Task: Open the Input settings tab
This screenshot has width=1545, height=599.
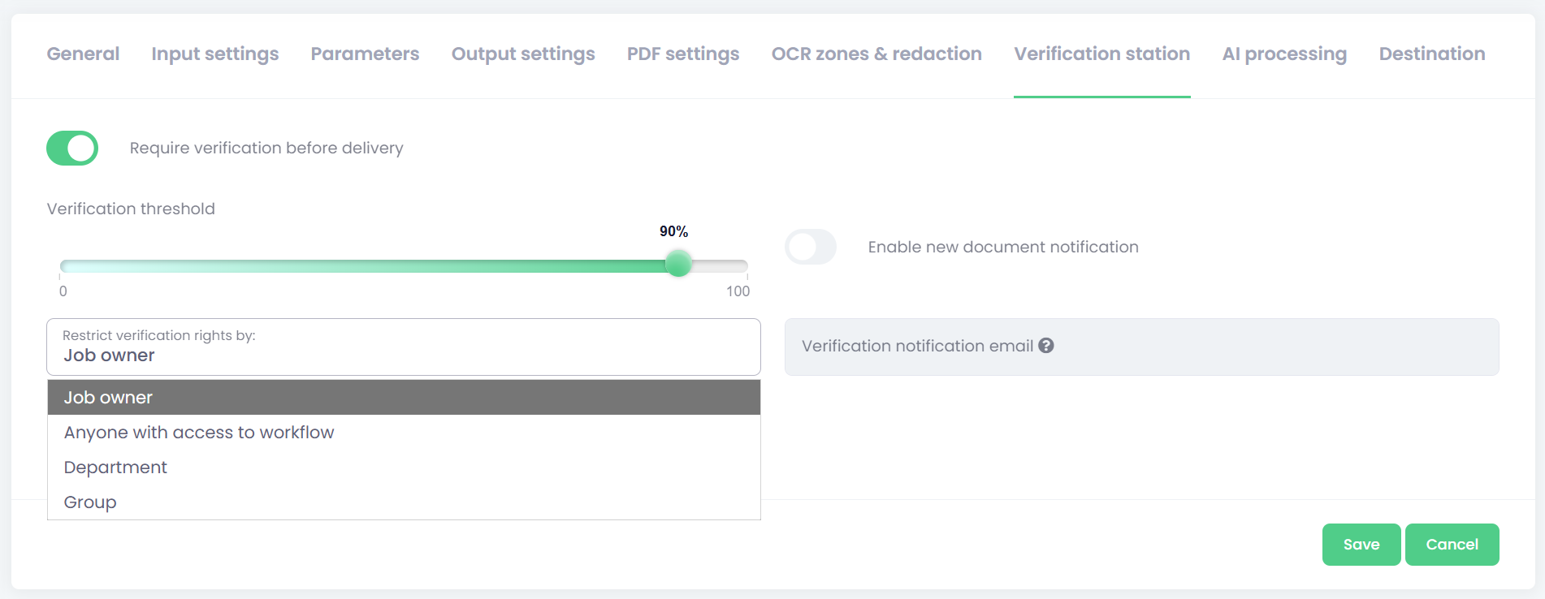Action: (214, 54)
